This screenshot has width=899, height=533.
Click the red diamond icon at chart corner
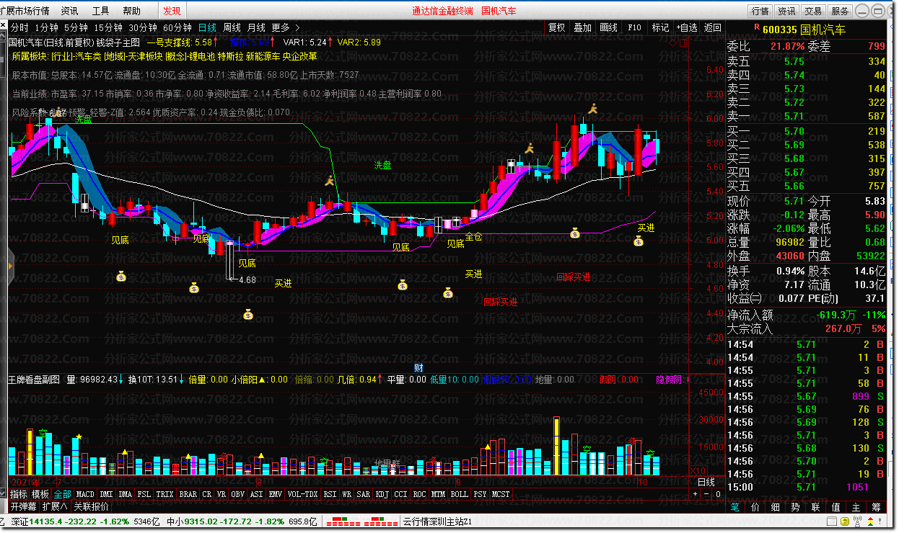[x=672, y=43]
